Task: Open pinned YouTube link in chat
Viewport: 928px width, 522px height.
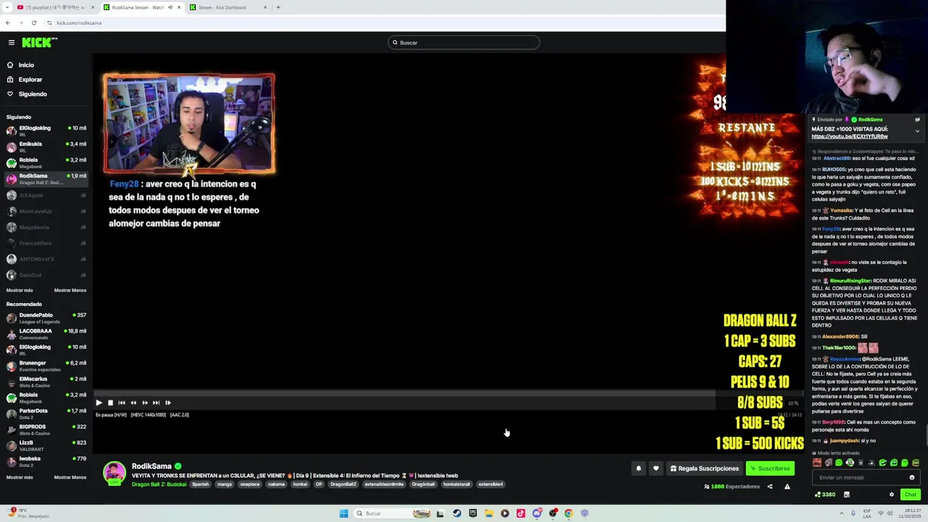Action: 850,136
